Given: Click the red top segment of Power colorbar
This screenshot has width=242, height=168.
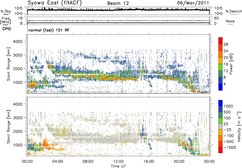Looking at the screenshot, I should point(221,41).
